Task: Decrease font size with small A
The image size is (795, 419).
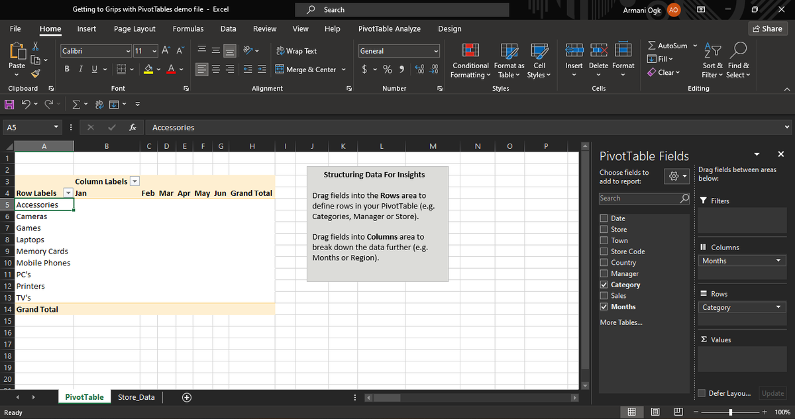Action: click(180, 51)
